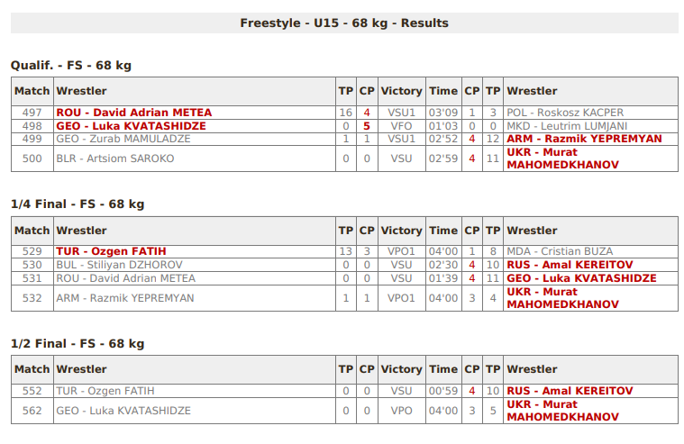Click match number 529 cell
The height and width of the screenshot is (444, 684).
tap(32, 251)
